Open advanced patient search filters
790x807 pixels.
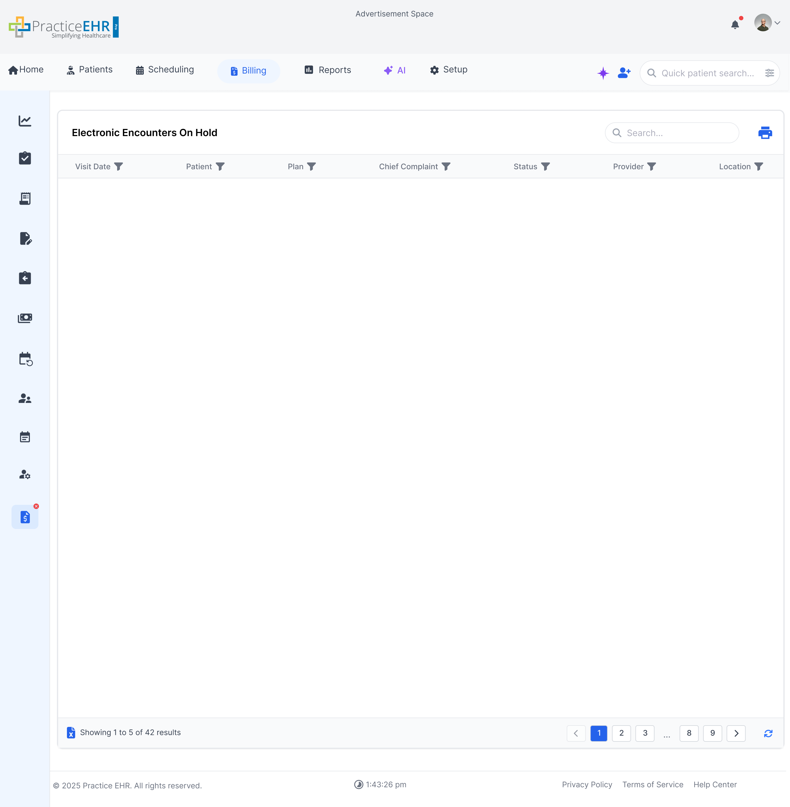[769, 73]
